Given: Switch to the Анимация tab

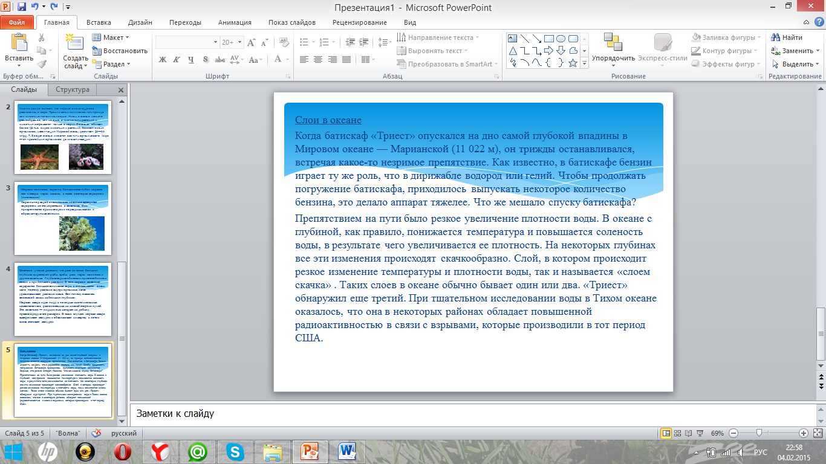Looking at the screenshot, I should pyautogui.click(x=233, y=22).
